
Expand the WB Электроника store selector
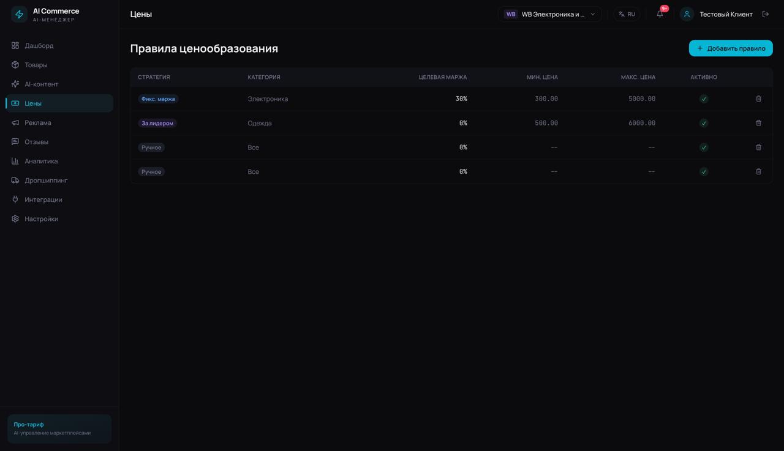549,14
